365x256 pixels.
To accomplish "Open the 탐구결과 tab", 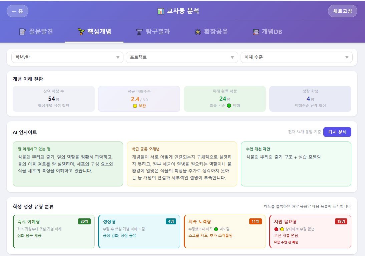I will tap(153, 32).
